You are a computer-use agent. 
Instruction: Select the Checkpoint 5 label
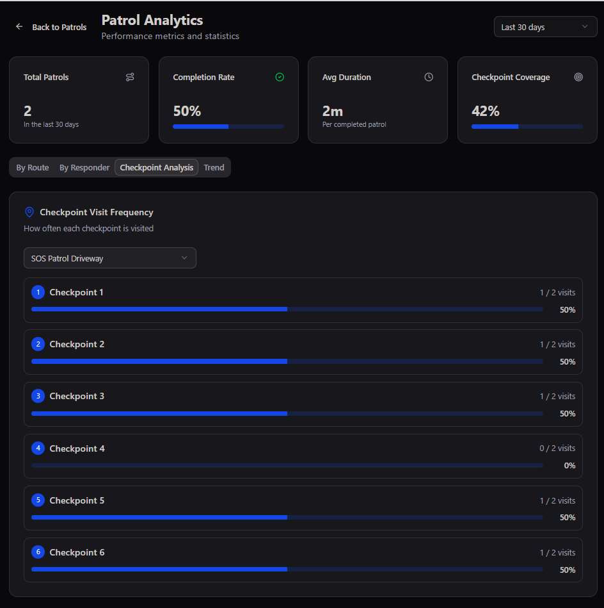[x=77, y=500]
